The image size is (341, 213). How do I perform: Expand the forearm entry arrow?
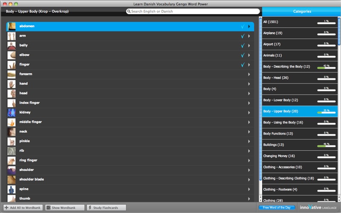[249, 74]
